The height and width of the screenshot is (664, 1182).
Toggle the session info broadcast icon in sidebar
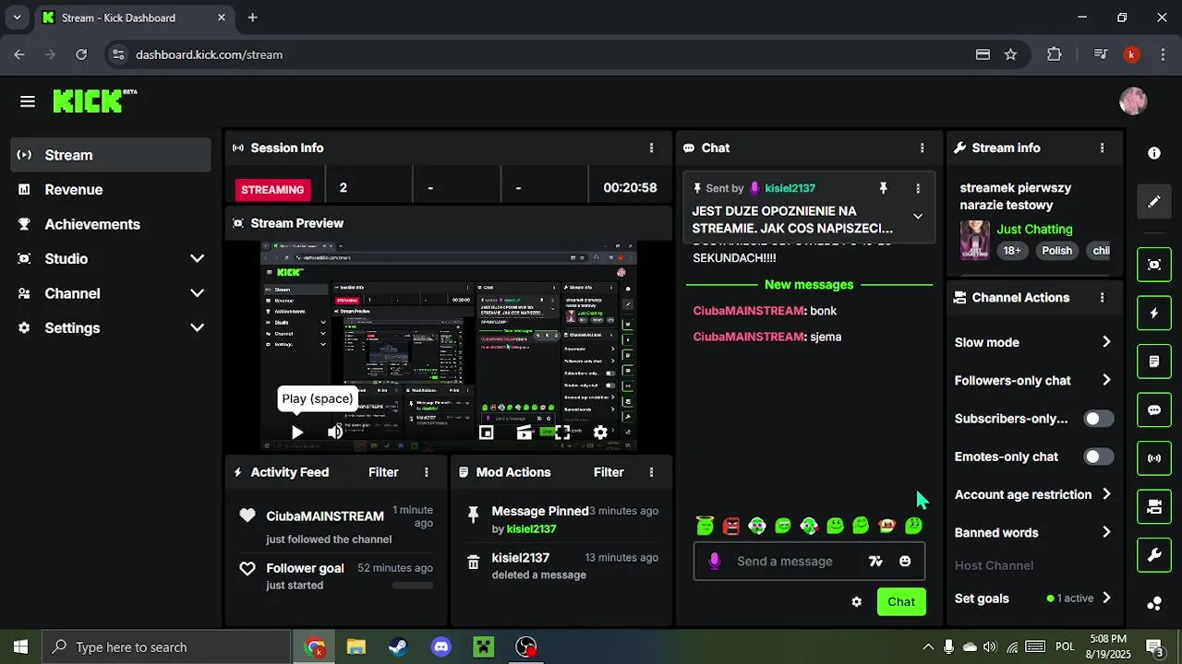1154,457
